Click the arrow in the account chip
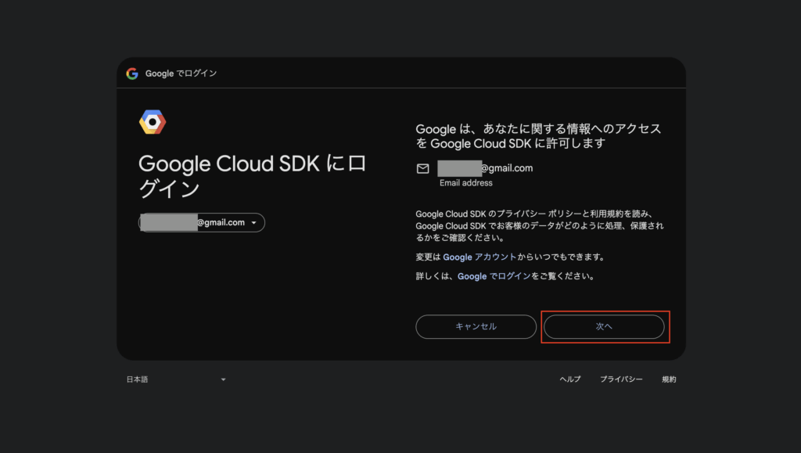Screen dimensions: 801x453 point(253,223)
